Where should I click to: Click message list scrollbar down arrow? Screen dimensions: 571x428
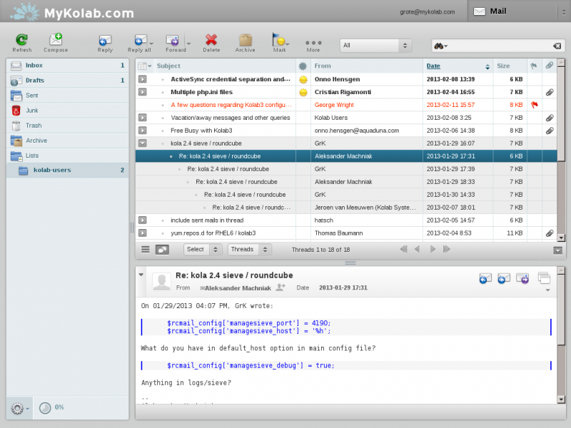pos(561,238)
